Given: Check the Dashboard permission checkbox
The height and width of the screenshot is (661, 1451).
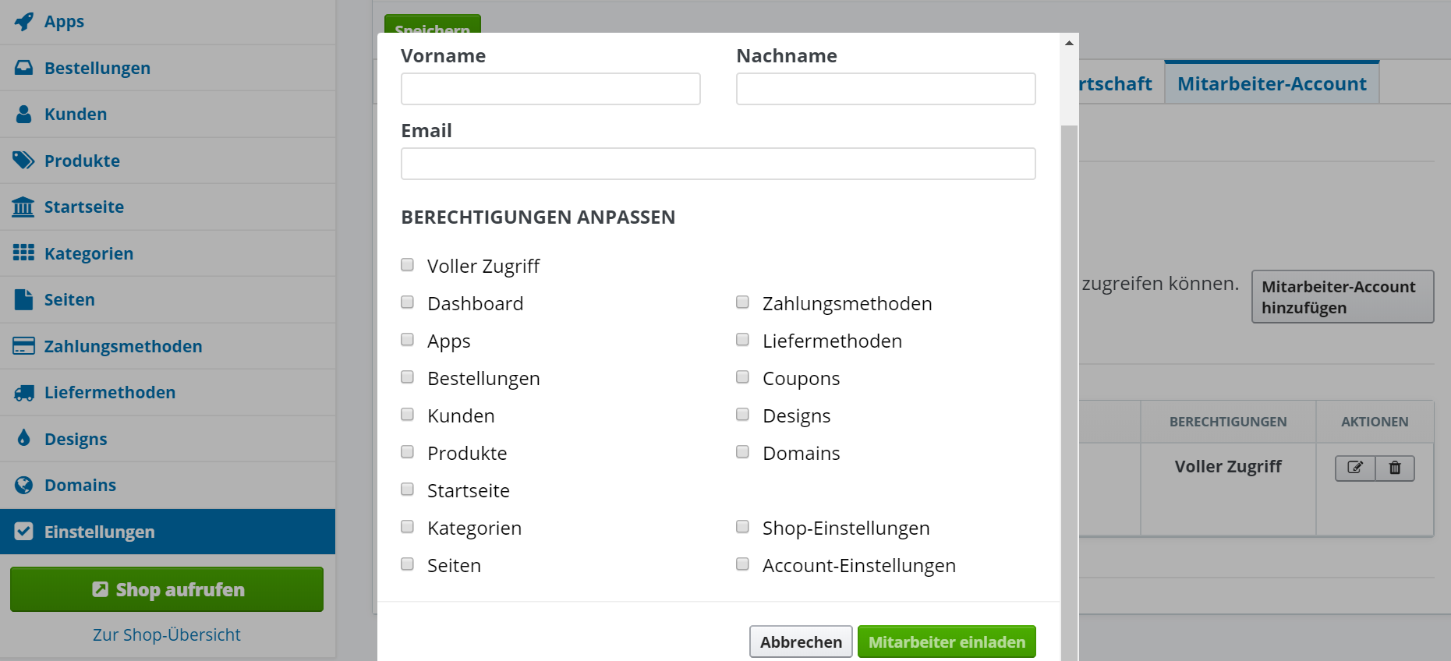Looking at the screenshot, I should [407, 302].
